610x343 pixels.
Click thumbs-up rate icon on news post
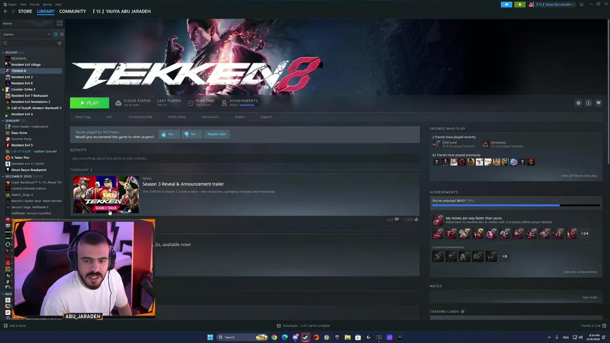(x=416, y=219)
